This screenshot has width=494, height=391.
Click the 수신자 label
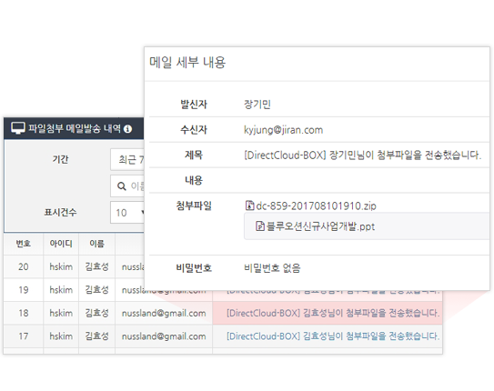click(194, 129)
